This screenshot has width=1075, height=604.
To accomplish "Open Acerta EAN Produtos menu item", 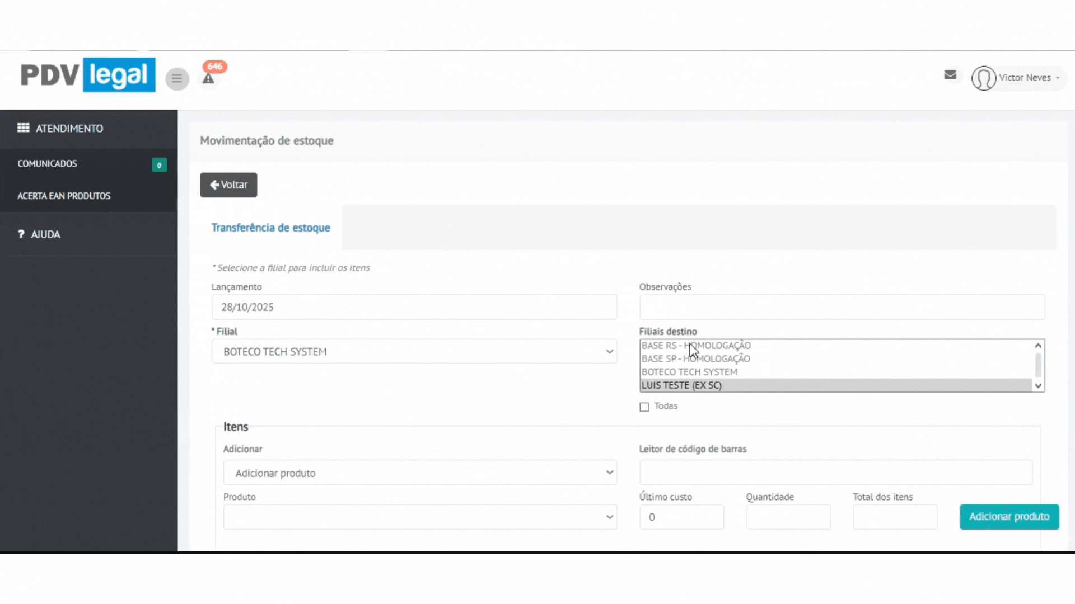I will [64, 196].
